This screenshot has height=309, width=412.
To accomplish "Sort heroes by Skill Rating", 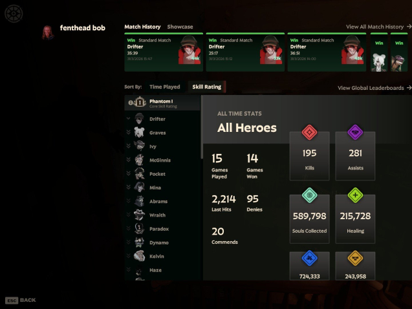I will pos(206,87).
